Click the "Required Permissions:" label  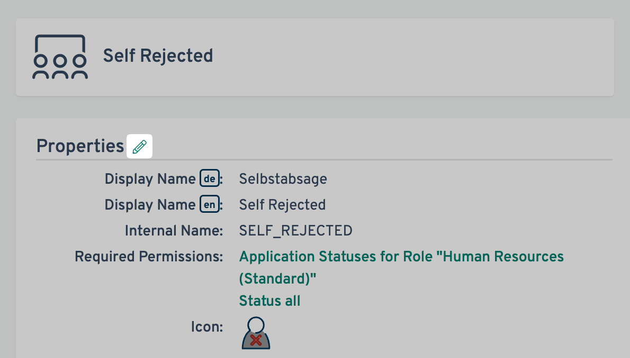149,257
